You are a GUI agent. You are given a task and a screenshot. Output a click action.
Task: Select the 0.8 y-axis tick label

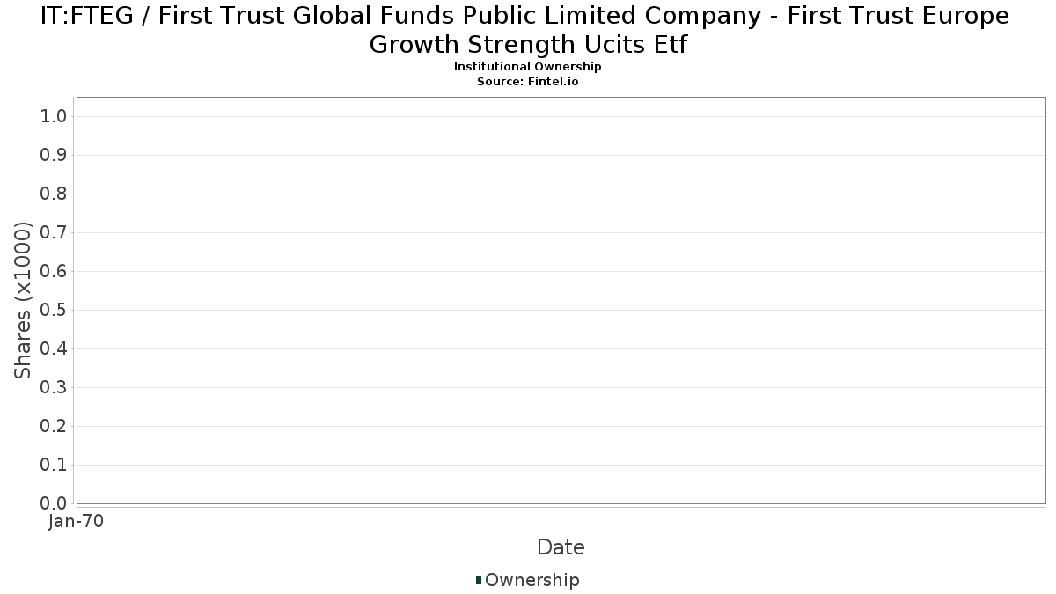[x=55, y=194]
